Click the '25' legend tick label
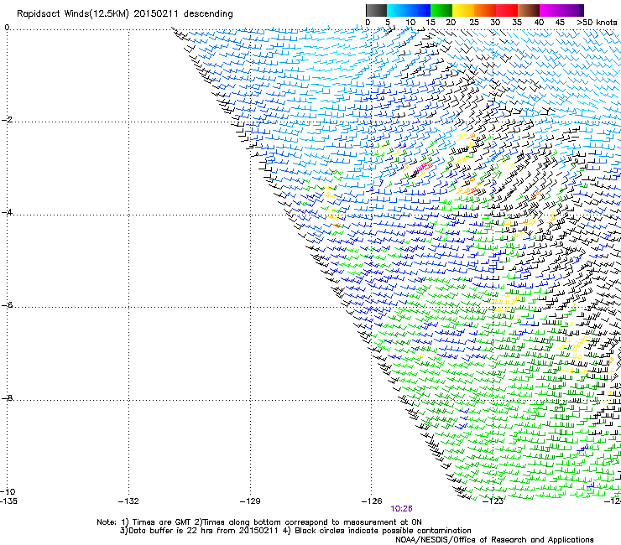 [474, 23]
